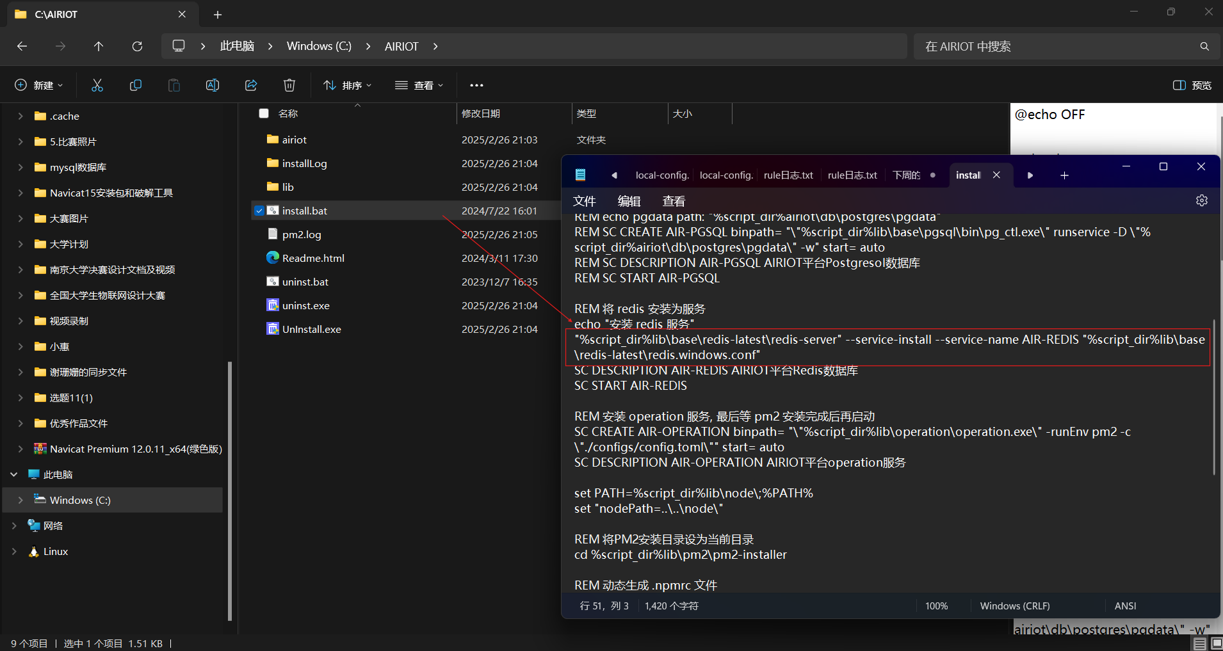Uncheck the install.bat file checkbox

(x=259, y=211)
